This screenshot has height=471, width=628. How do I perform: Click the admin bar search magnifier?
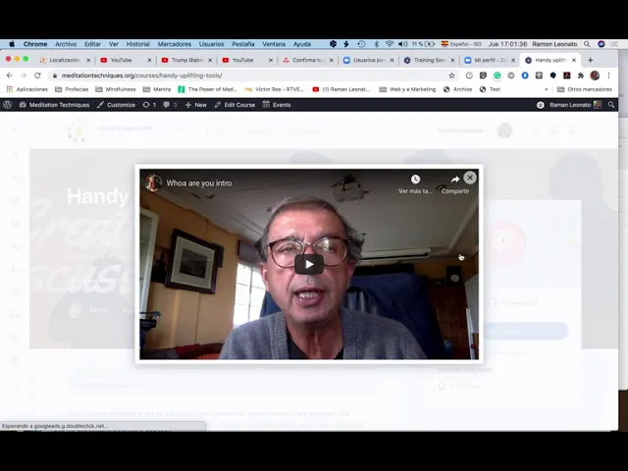(611, 105)
